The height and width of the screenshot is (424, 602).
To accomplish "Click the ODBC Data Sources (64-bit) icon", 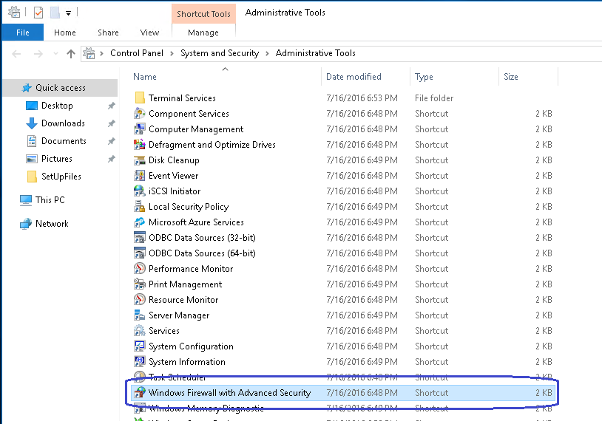I will [x=139, y=253].
